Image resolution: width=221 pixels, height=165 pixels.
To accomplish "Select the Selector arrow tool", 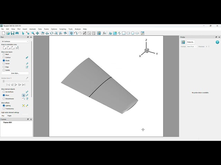I will click(x=23, y=33).
